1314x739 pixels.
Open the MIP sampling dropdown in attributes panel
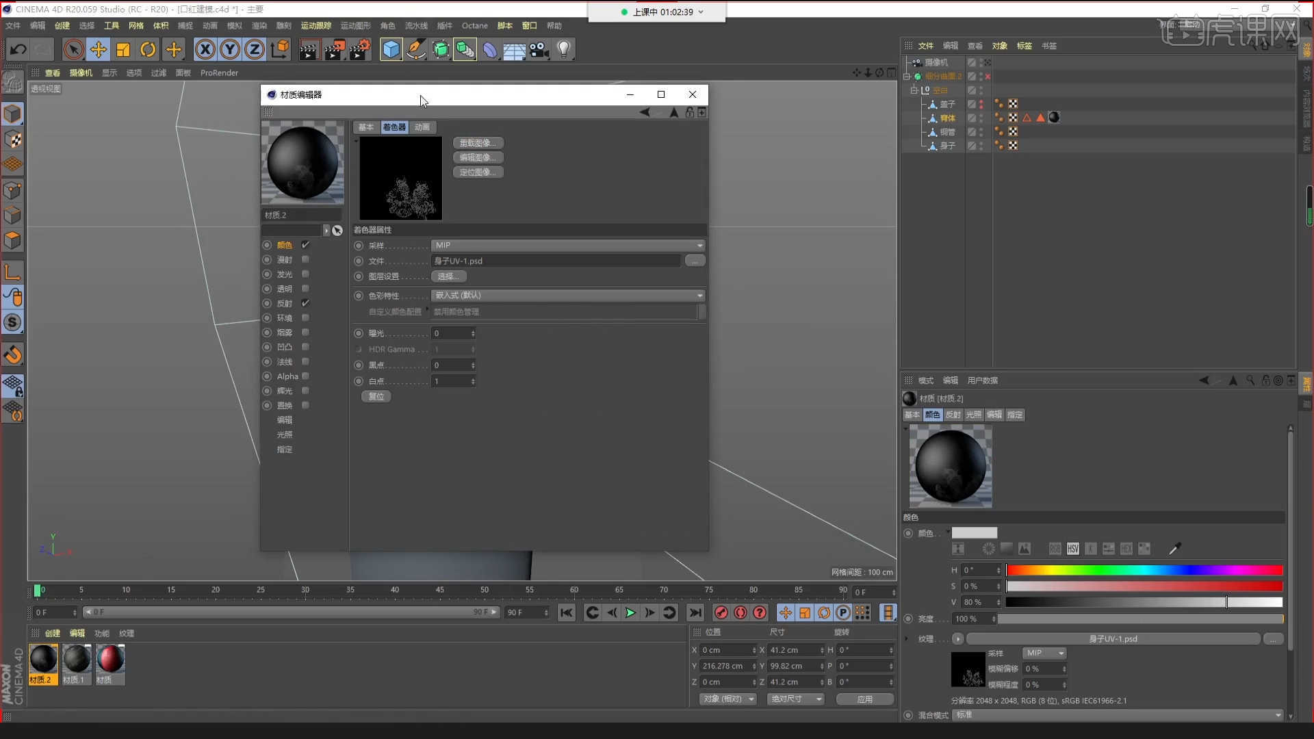[1044, 653]
